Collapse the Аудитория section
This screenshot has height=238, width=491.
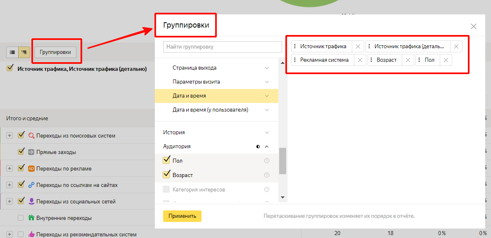[x=266, y=147]
